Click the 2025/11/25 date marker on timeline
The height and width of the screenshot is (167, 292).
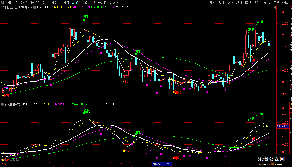pyautogui.click(x=162, y=164)
